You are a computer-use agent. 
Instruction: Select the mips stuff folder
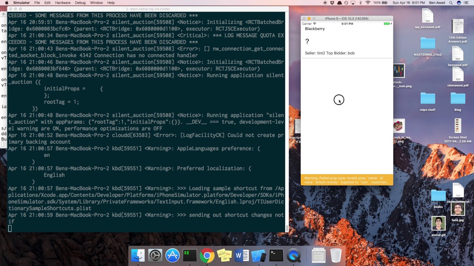pyautogui.click(x=427, y=102)
